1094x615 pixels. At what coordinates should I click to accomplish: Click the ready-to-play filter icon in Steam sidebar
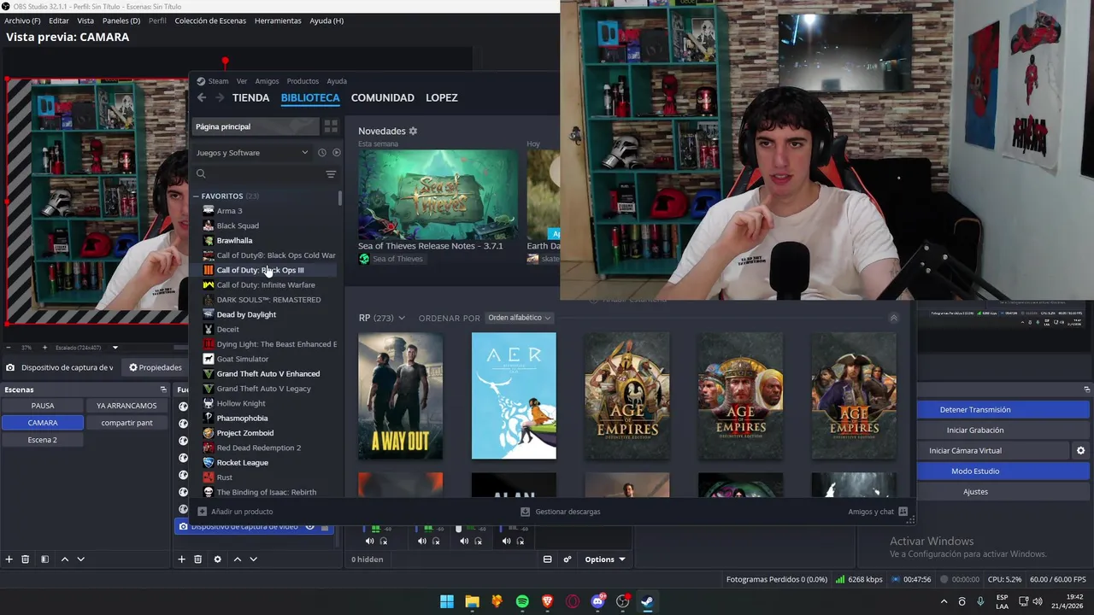[x=336, y=153]
